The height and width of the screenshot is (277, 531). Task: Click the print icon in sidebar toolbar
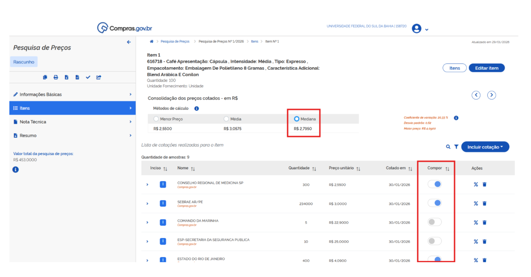point(55,77)
